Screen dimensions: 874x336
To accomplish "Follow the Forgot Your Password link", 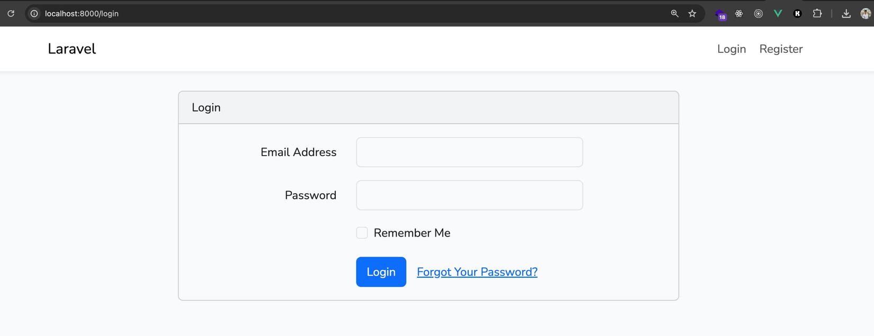I will tap(477, 272).
